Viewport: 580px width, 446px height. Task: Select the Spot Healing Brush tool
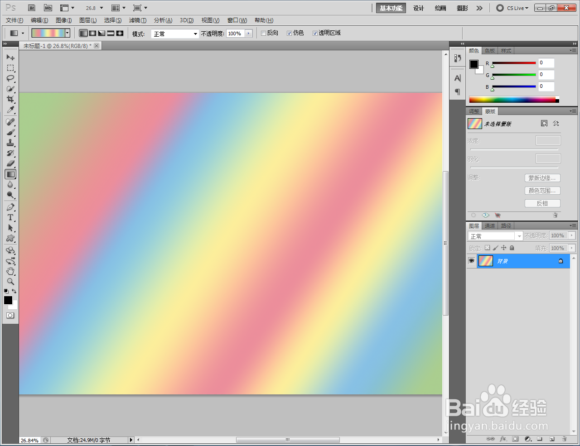pyautogui.click(x=10, y=122)
